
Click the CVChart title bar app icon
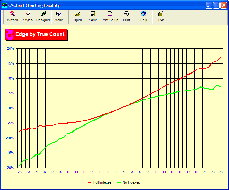pos(5,5)
